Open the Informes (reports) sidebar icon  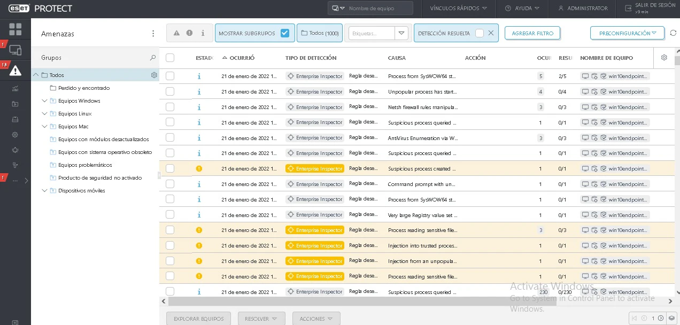click(15, 89)
